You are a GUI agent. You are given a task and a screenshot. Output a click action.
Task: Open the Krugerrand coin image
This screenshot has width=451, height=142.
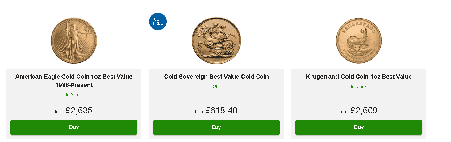359,40
